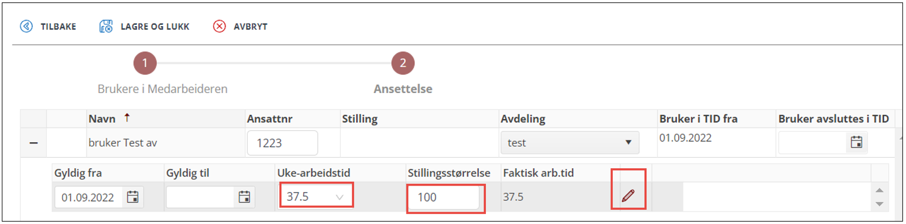Click the Tilbake back arrow icon

click(26, 27)
